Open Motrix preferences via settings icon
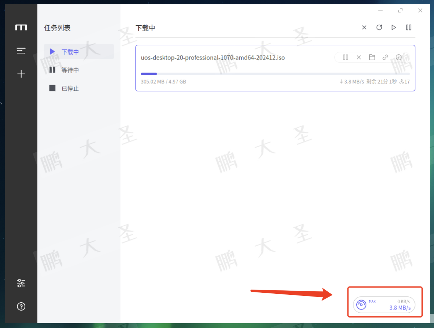The width and height of the screenshot is (434, 328). [21, 283]
